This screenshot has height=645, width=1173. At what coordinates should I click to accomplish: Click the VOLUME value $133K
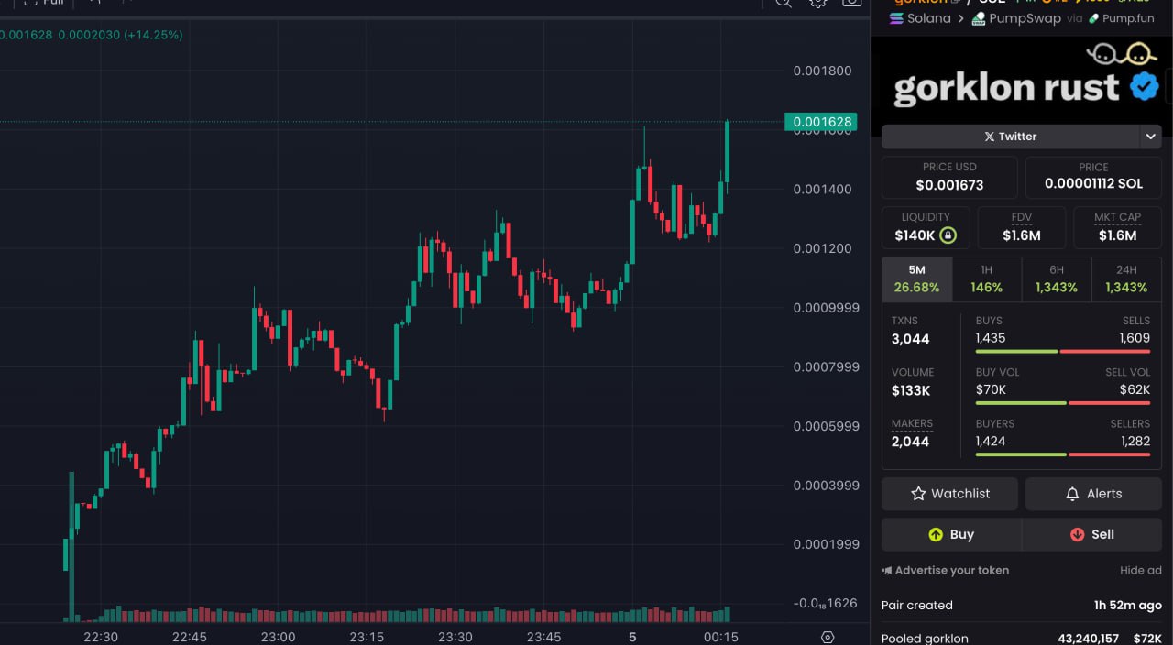(911, 390)
